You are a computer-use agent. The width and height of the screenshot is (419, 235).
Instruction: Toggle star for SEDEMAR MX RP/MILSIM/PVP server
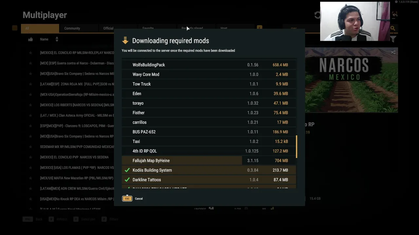tap(30, 147)
